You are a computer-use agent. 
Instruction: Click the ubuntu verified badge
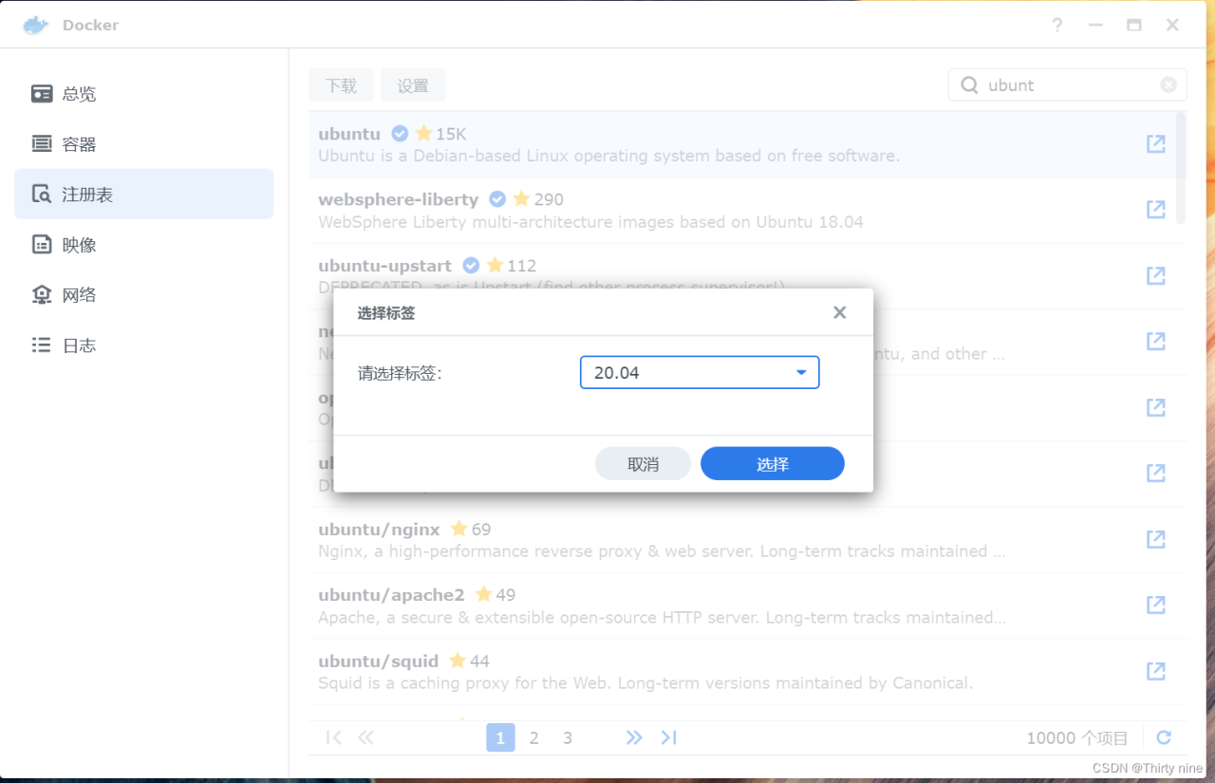[400, 134]
